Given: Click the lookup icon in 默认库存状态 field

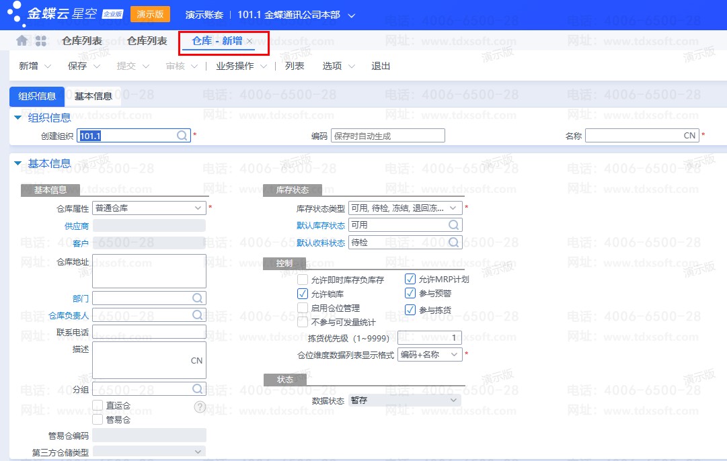Looking at the screenshot, I should click(x=454, y=225).
